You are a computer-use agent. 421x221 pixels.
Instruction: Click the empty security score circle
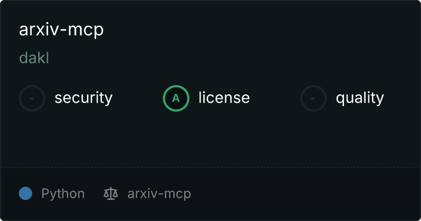pos(32,98)
